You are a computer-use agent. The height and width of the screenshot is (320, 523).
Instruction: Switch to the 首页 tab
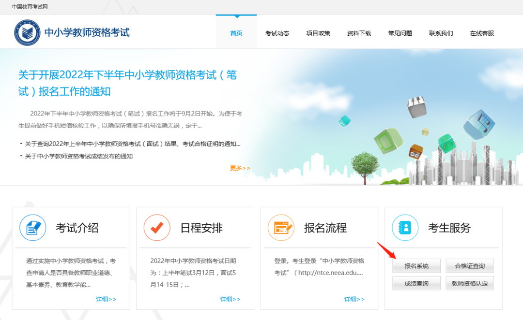[236, 32]
